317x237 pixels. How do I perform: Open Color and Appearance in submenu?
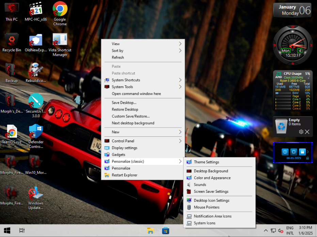coord(219,178)
